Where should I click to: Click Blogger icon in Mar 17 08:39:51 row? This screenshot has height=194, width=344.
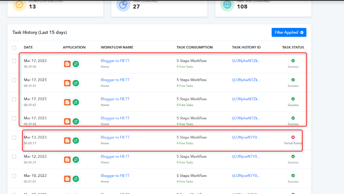click(x=67, y=83)
